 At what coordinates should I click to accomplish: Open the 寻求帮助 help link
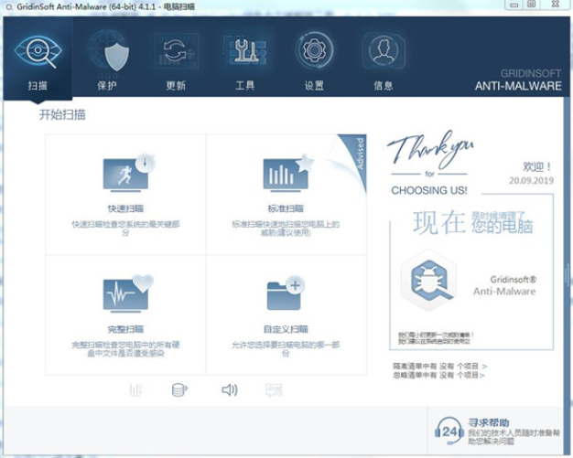pos(489,422)
